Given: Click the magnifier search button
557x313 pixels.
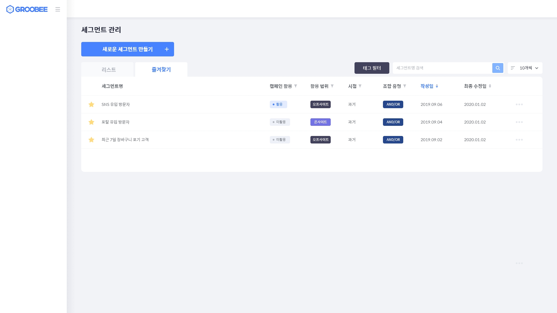Looking at the screenshot, I should (x=498, y=68).
